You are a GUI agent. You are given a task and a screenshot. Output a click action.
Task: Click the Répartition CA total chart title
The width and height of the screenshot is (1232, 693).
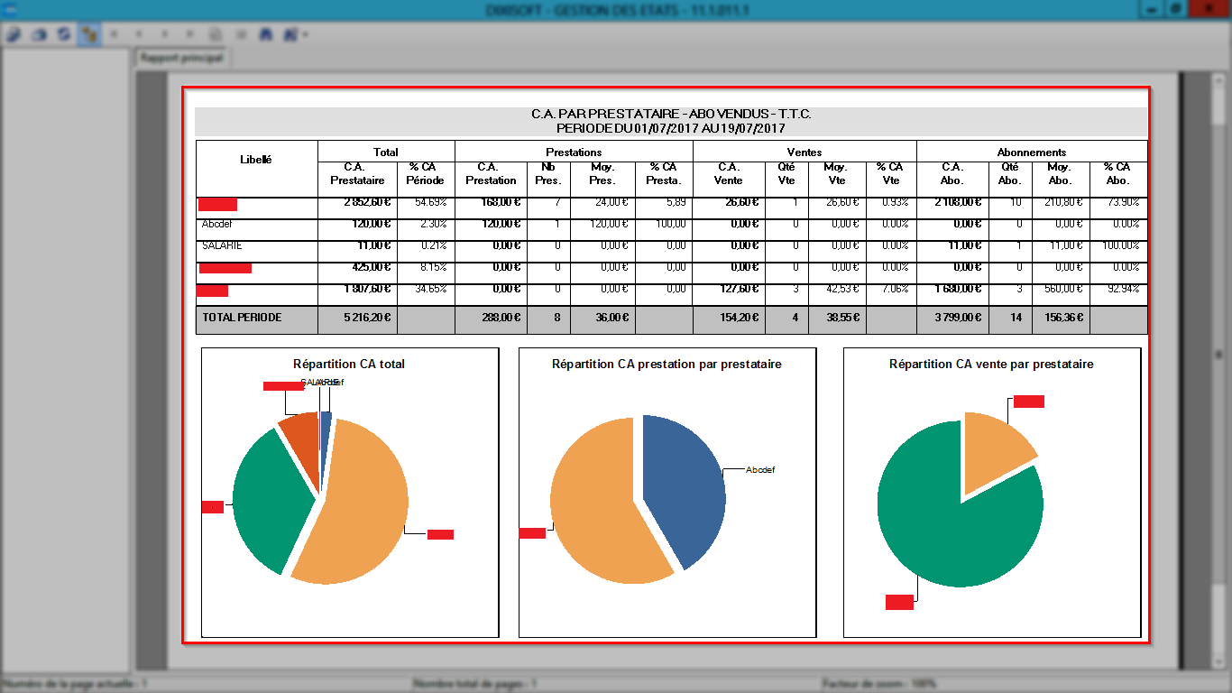tap(349, 364)
